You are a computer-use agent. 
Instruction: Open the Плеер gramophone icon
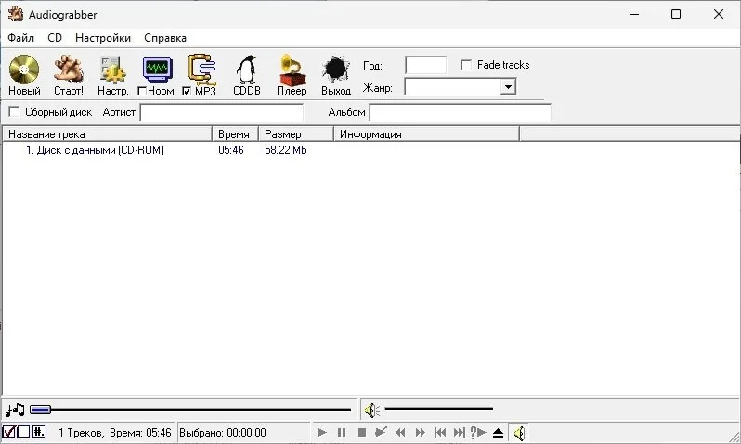292,70
